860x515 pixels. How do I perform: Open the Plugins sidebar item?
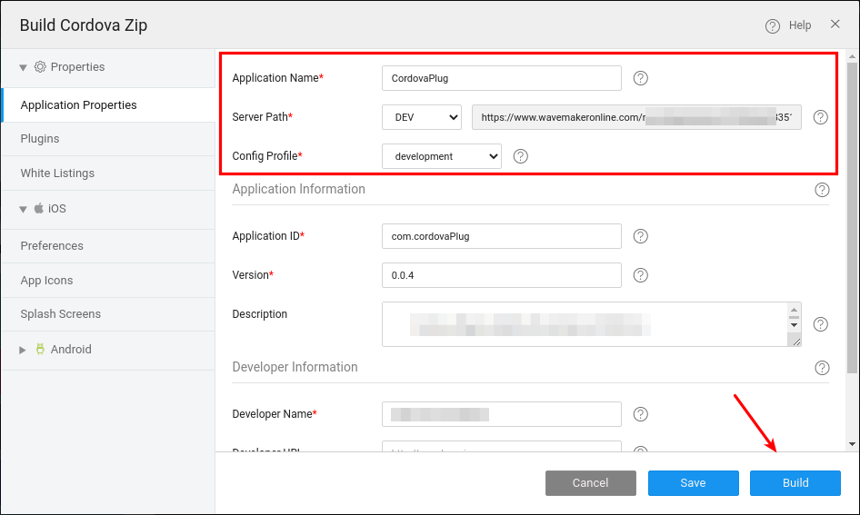40,139
